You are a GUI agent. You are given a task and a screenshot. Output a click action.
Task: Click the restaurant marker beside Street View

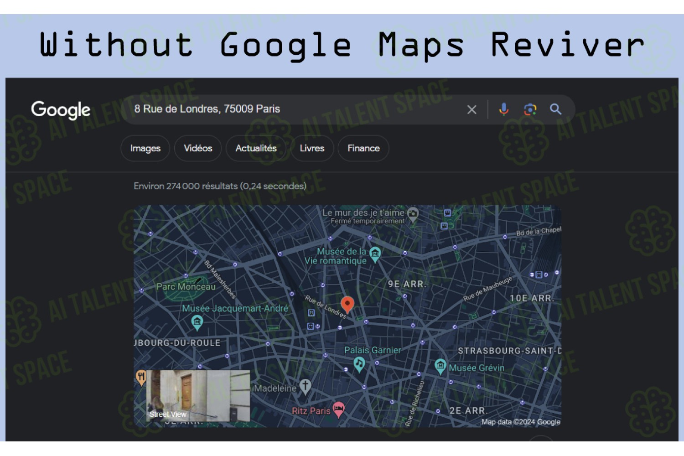(x=141, y=378)
